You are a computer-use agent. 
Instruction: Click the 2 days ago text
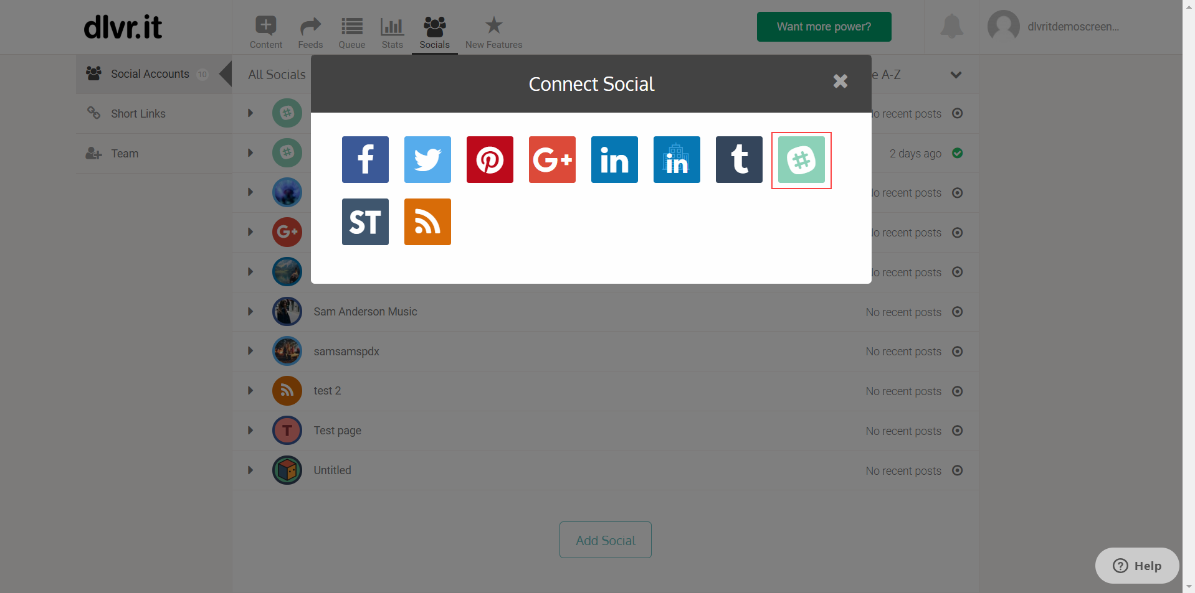(x=915, y=154)
